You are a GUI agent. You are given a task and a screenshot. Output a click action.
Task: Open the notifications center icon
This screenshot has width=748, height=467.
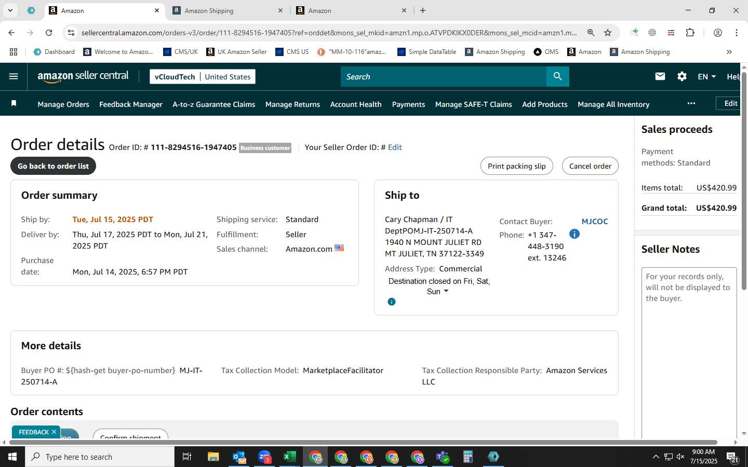tap(733, 457)
